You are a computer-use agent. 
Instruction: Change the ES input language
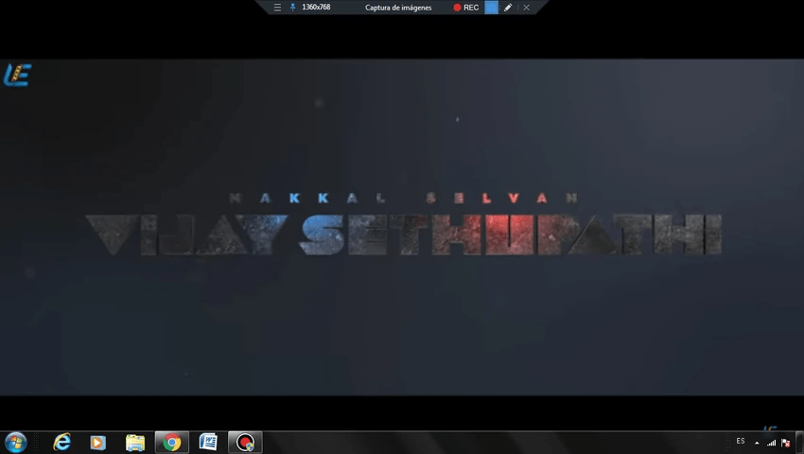[x=741, y=441]
